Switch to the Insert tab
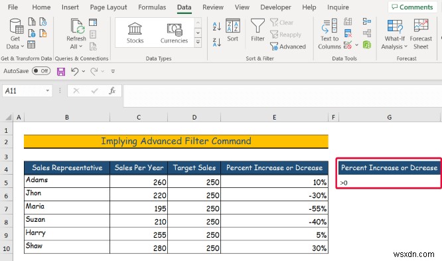This screenshot has height=261, width=442. tap(70, 7)
